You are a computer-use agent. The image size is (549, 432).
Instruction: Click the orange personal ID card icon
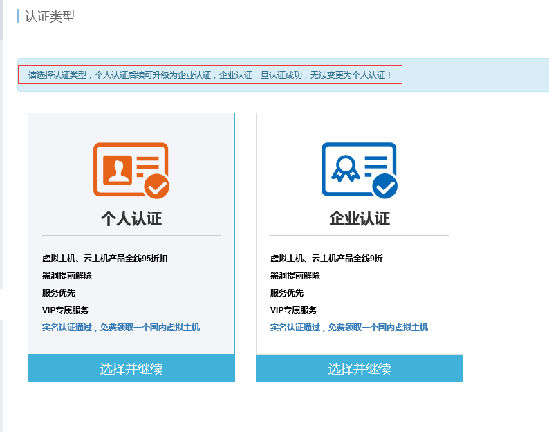pyautogui.click(x=131, y=170)
